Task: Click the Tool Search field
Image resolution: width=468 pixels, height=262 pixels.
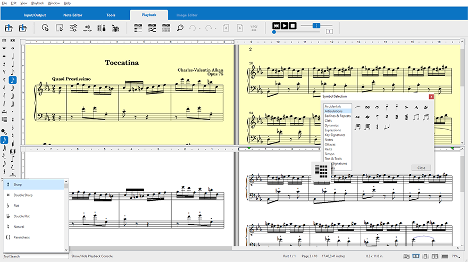Action: pos(36,256)
